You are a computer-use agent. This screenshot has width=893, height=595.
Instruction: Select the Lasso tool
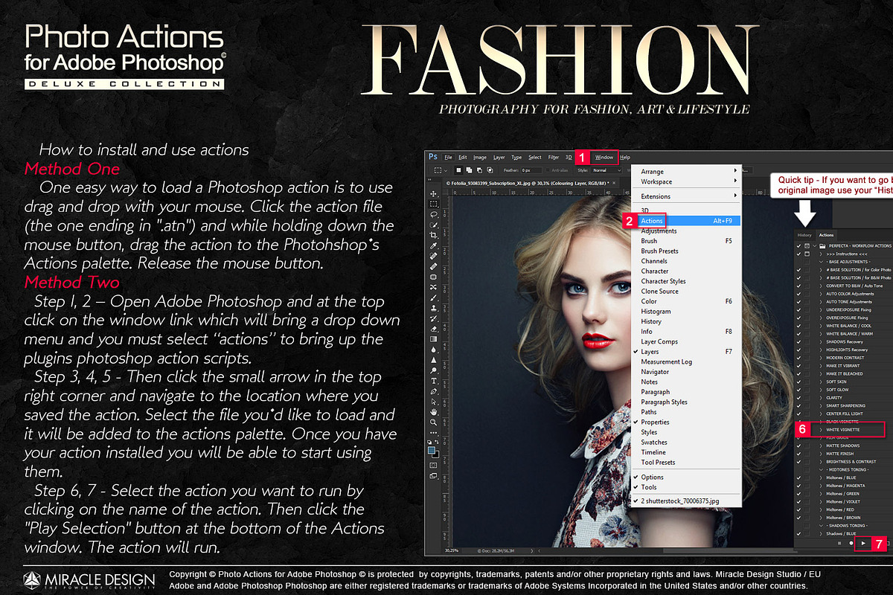(433, 214)
